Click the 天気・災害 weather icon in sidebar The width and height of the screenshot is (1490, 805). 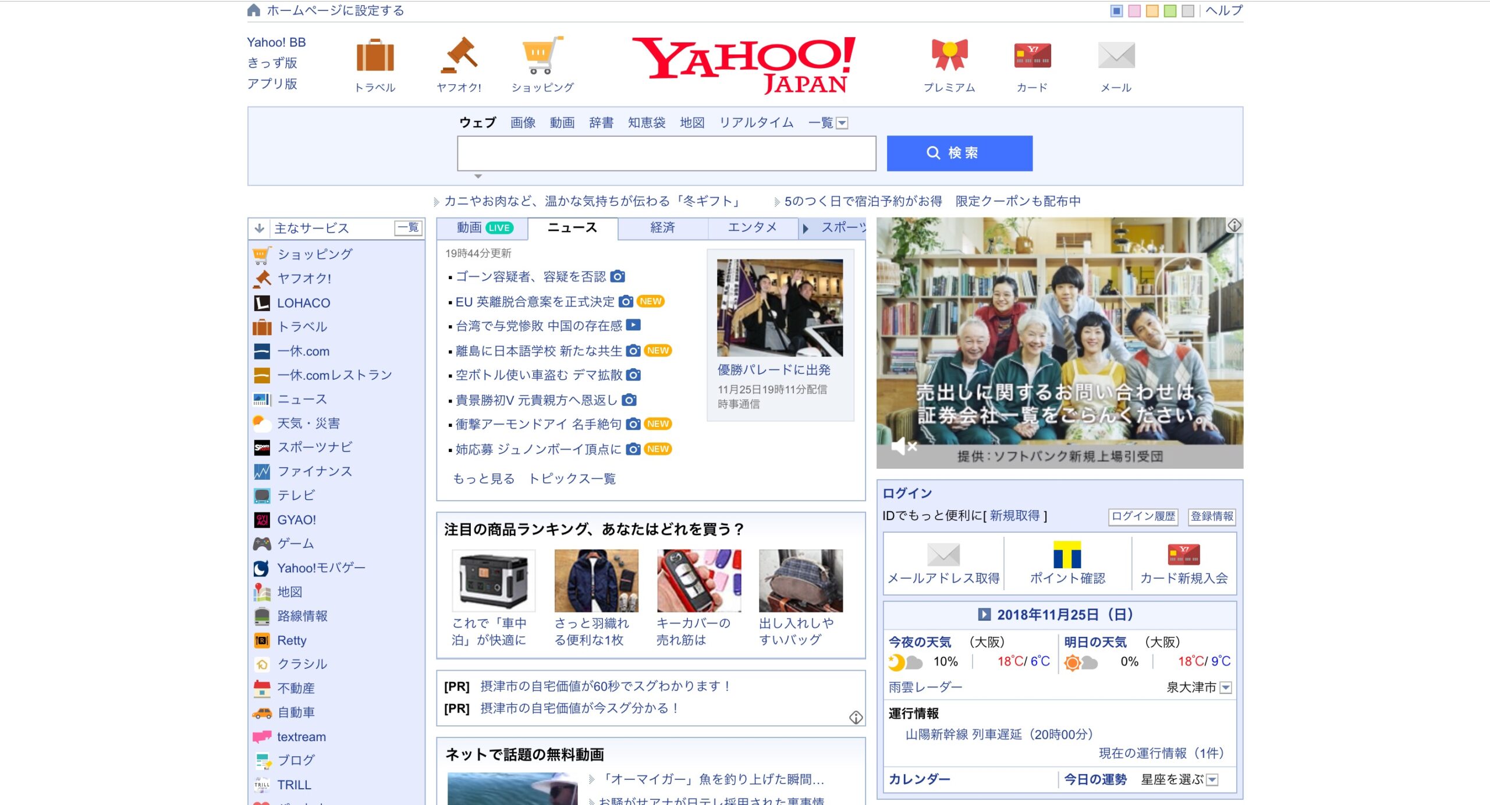(262, 423)
